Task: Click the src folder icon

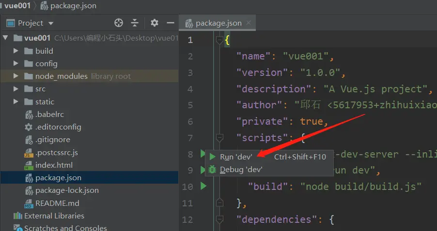Action: click(x=29, y=89)
